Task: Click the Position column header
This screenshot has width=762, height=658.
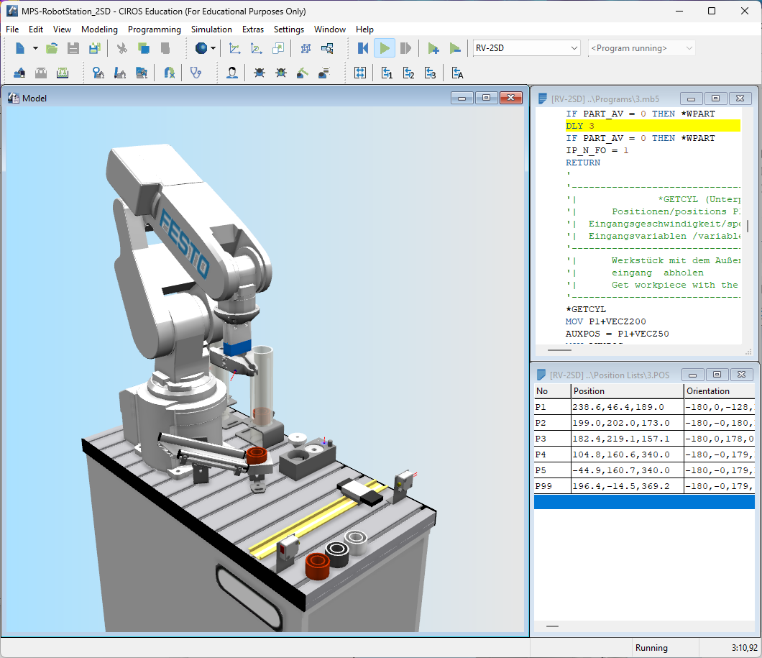Action: coord(627,390)
